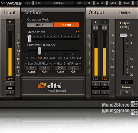138x133 pixels.
Task: Click the Low Shelf Gain field
Action: (x=45, y=68)
